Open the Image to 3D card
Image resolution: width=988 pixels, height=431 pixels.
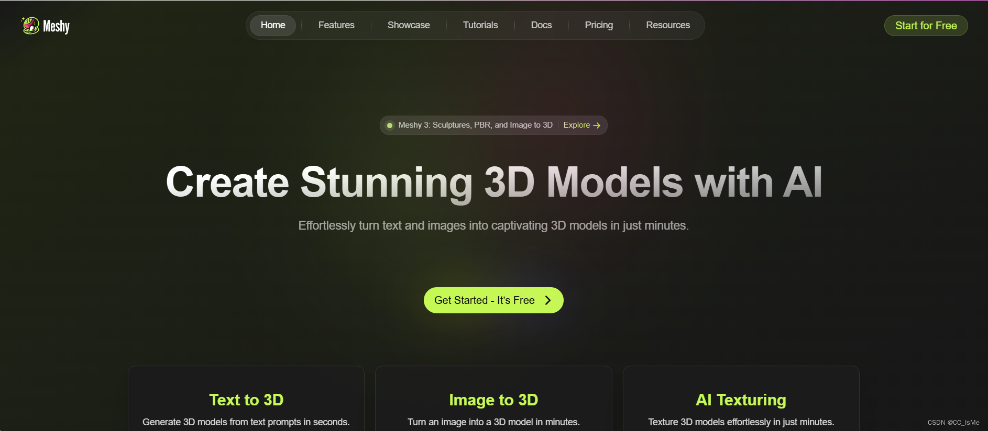click(x=493, y=399)
